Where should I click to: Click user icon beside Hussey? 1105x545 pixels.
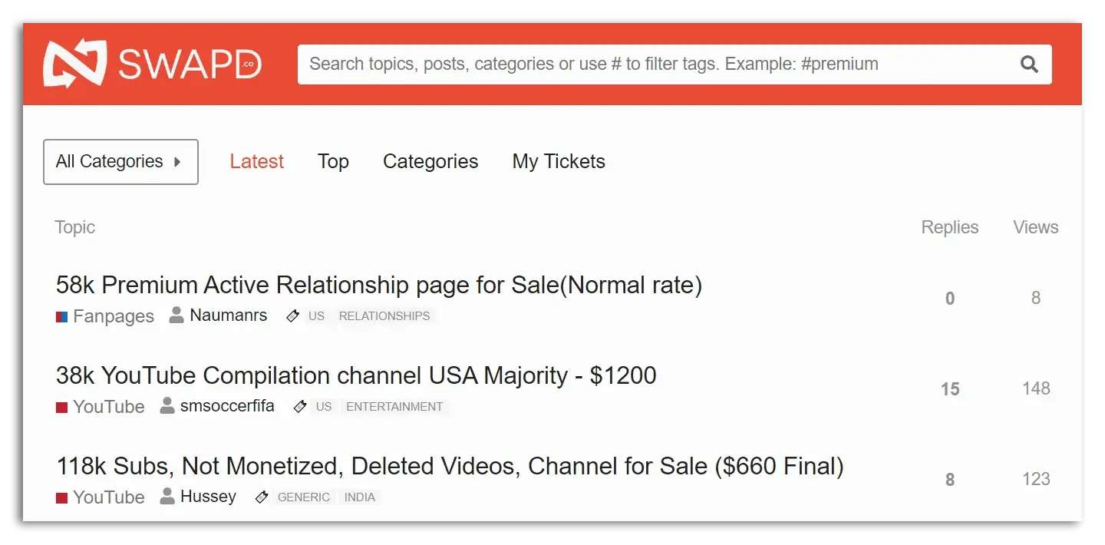click(x=167, y=497)
